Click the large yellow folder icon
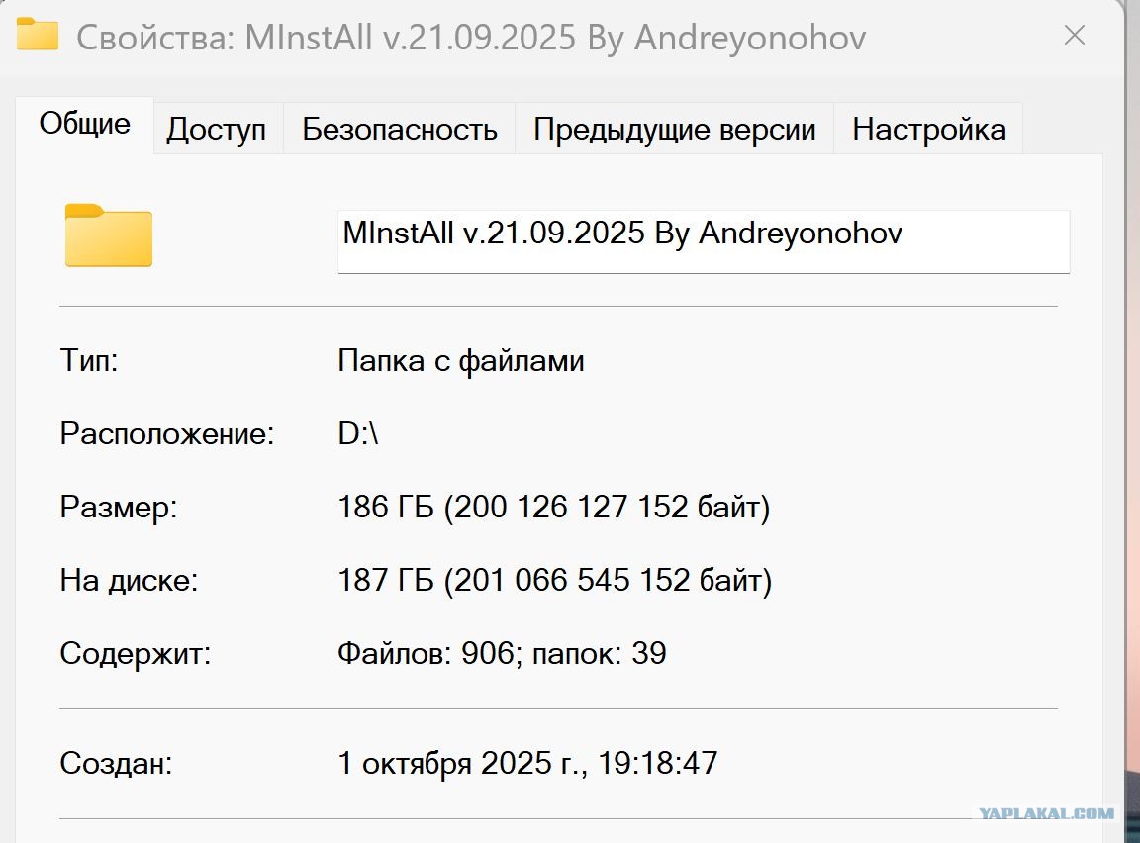The width and height of the screenshot is (1140, 843). click(108, 235)
